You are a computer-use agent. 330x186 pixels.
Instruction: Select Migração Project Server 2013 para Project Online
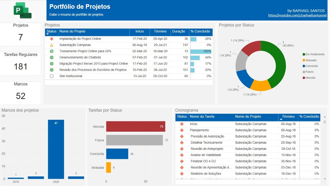(x=94, y=64)
